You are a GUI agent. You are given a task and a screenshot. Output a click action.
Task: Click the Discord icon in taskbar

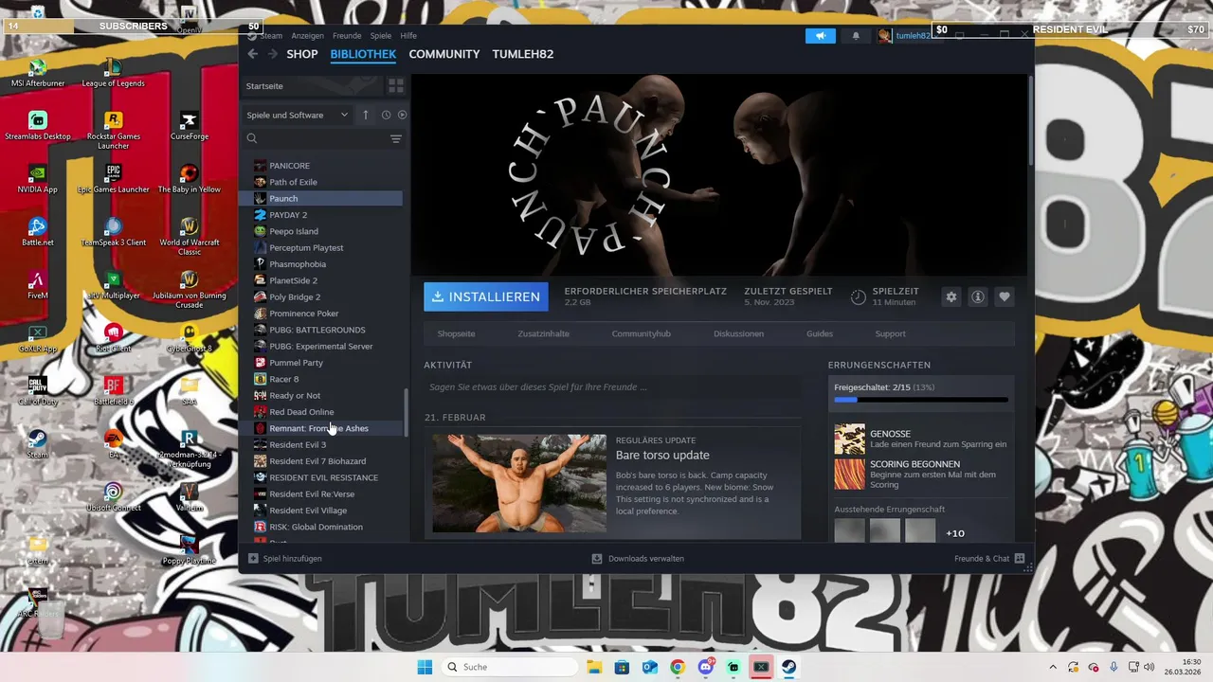(x=705, y=667)
